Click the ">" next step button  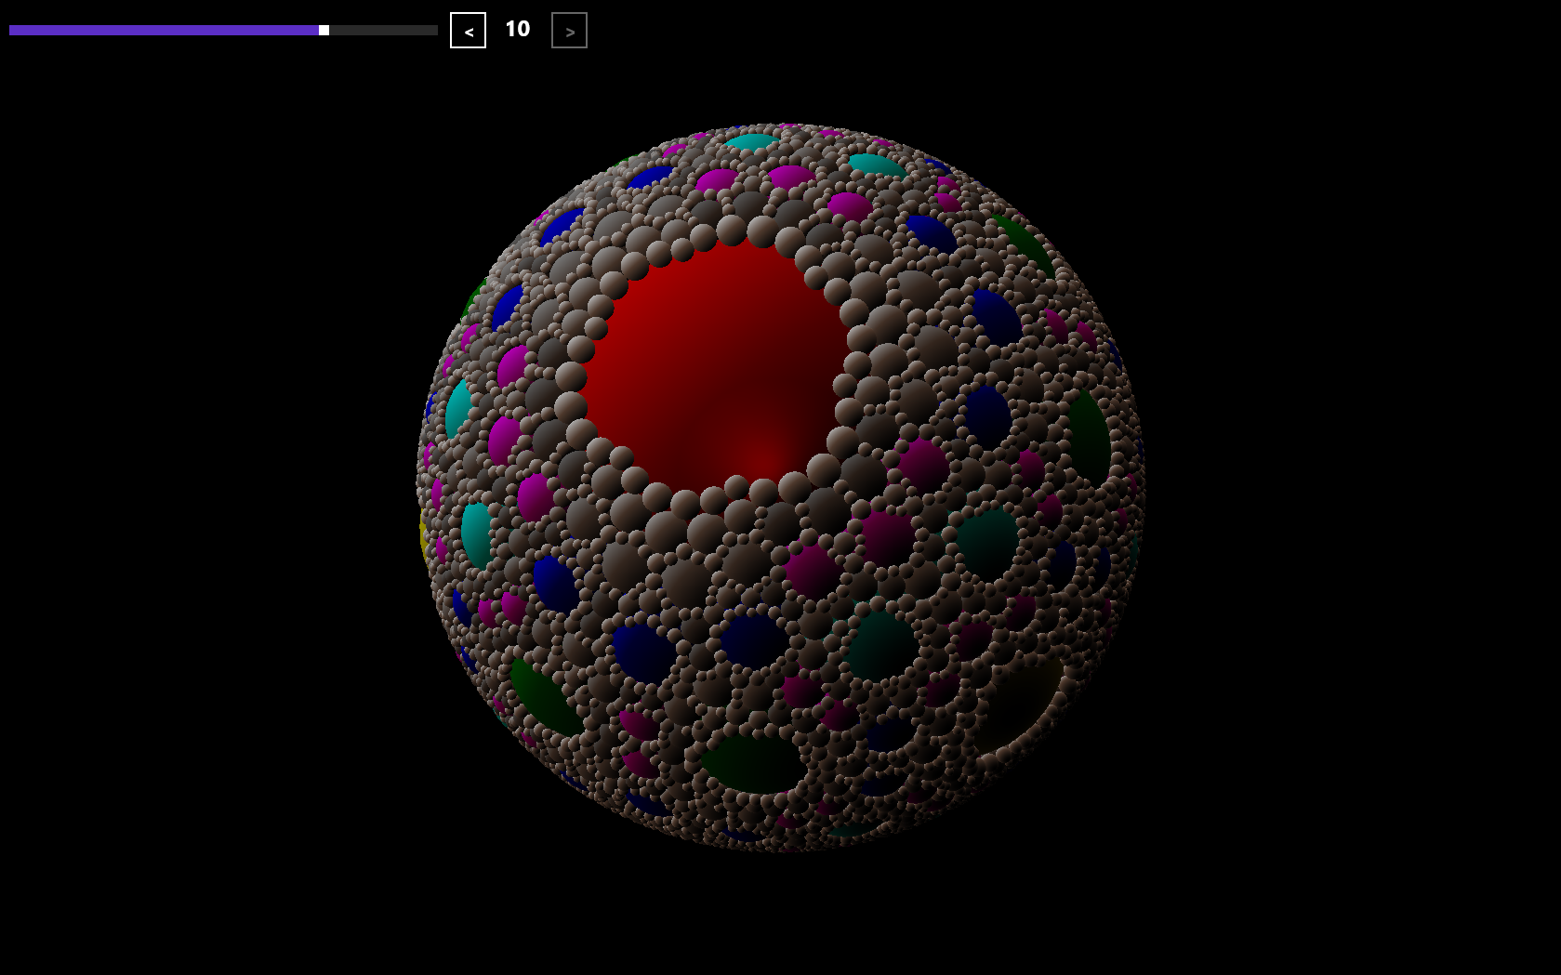tap(569, 31)
